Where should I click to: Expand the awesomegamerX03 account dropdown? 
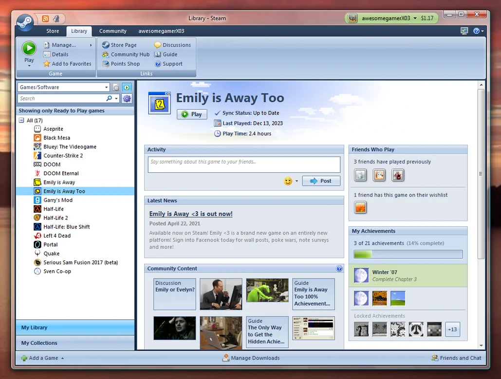click(415, 19)
